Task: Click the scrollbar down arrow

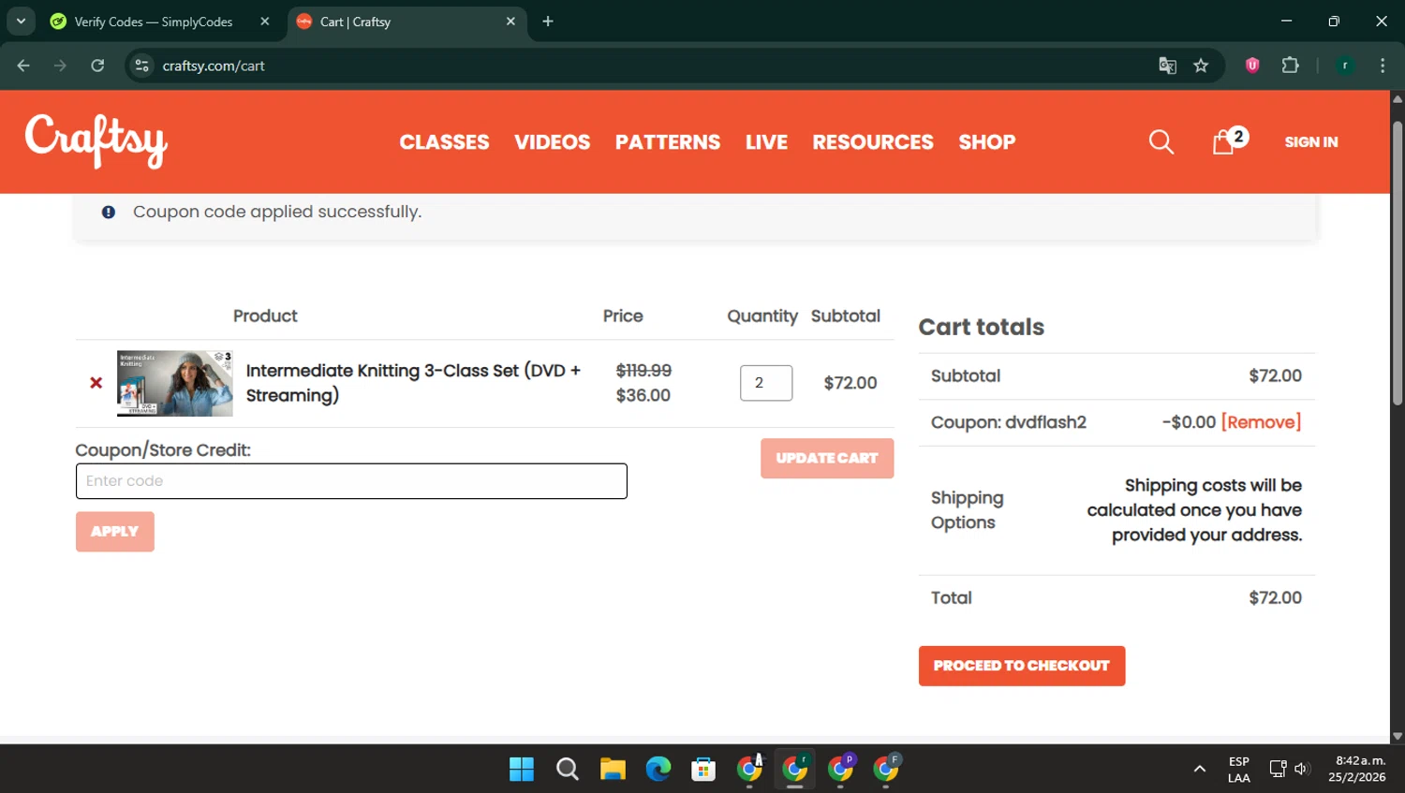Action: 1398,737
